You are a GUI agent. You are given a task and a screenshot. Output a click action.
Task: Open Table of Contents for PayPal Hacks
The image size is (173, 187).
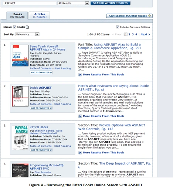pyautogui.click(x=41, y=146)
